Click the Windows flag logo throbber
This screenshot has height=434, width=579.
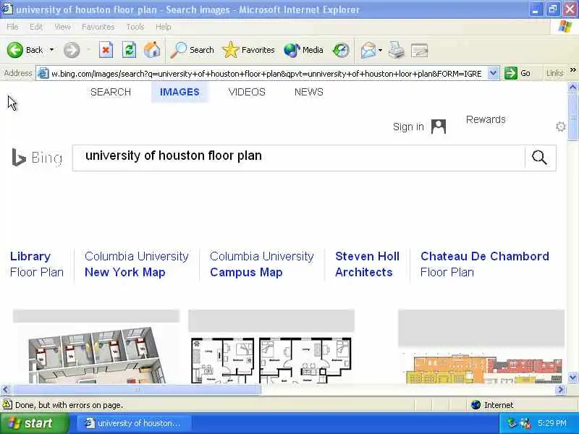tap(565, 27)
